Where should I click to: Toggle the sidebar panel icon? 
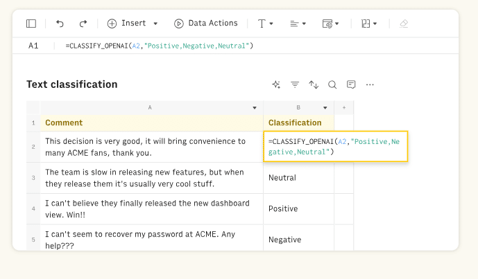[31, 24]
